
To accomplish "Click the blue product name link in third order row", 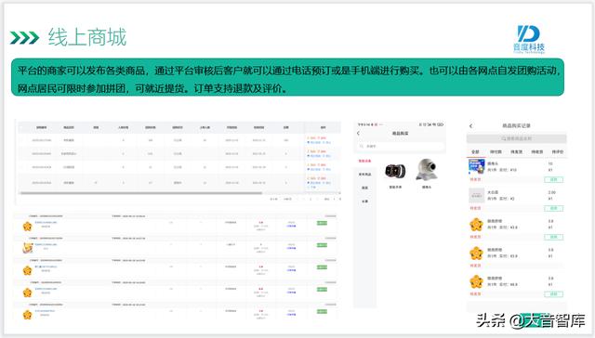I will 46,266.
